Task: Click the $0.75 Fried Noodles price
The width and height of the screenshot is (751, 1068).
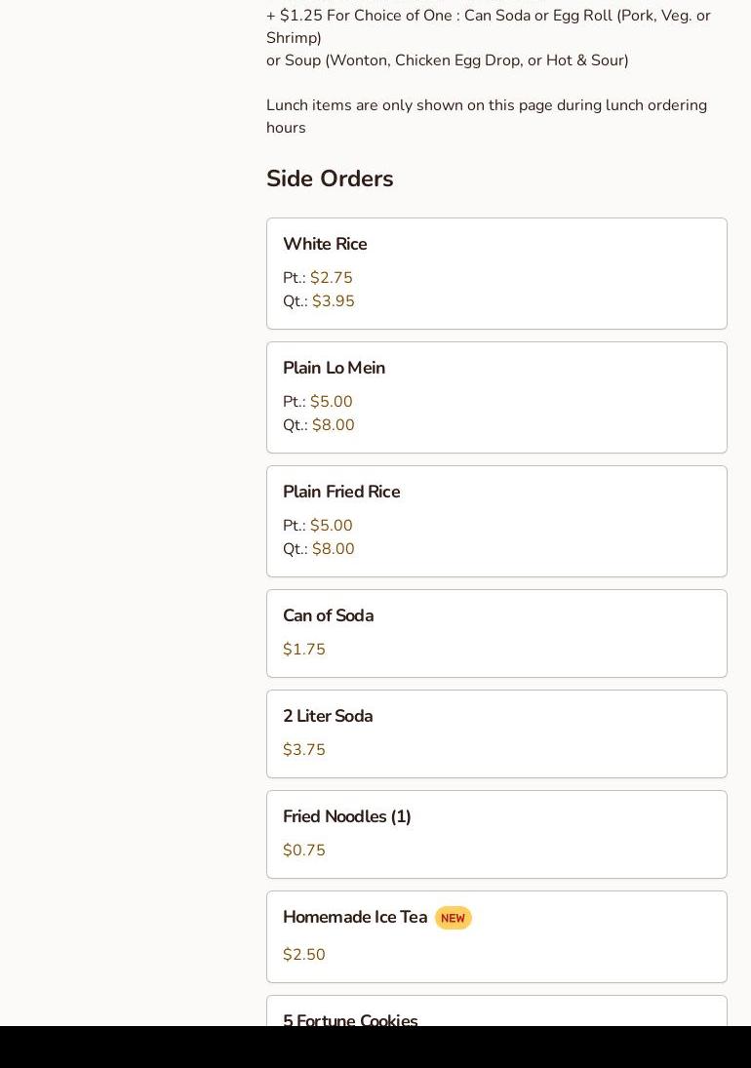Action: (x=304, y=850)
